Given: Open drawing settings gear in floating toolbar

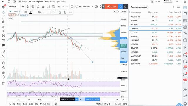Looking at the screenshot, I should pyautogui.click(x=50, y=12).
